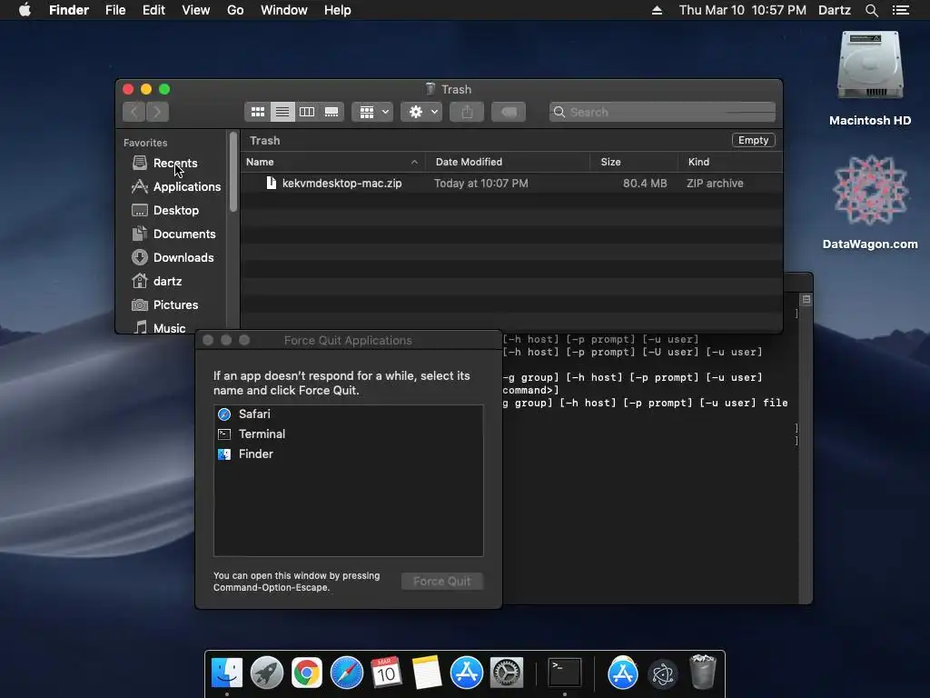
Task: Click Terminal window scrollbar toggle icon
Action: (x=806, y=299)
